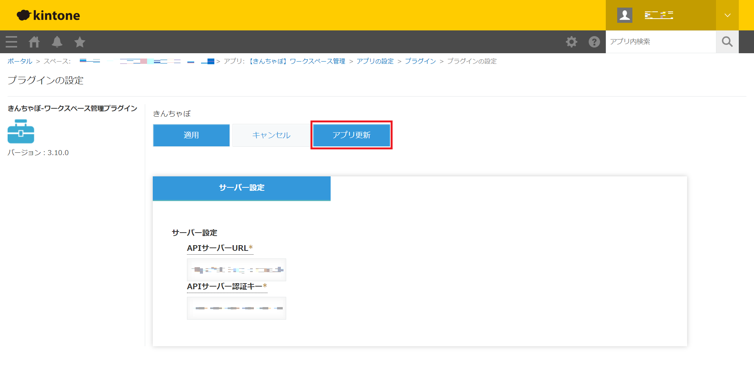
Task: Click the kintone logo
Action: pos(48,15)
